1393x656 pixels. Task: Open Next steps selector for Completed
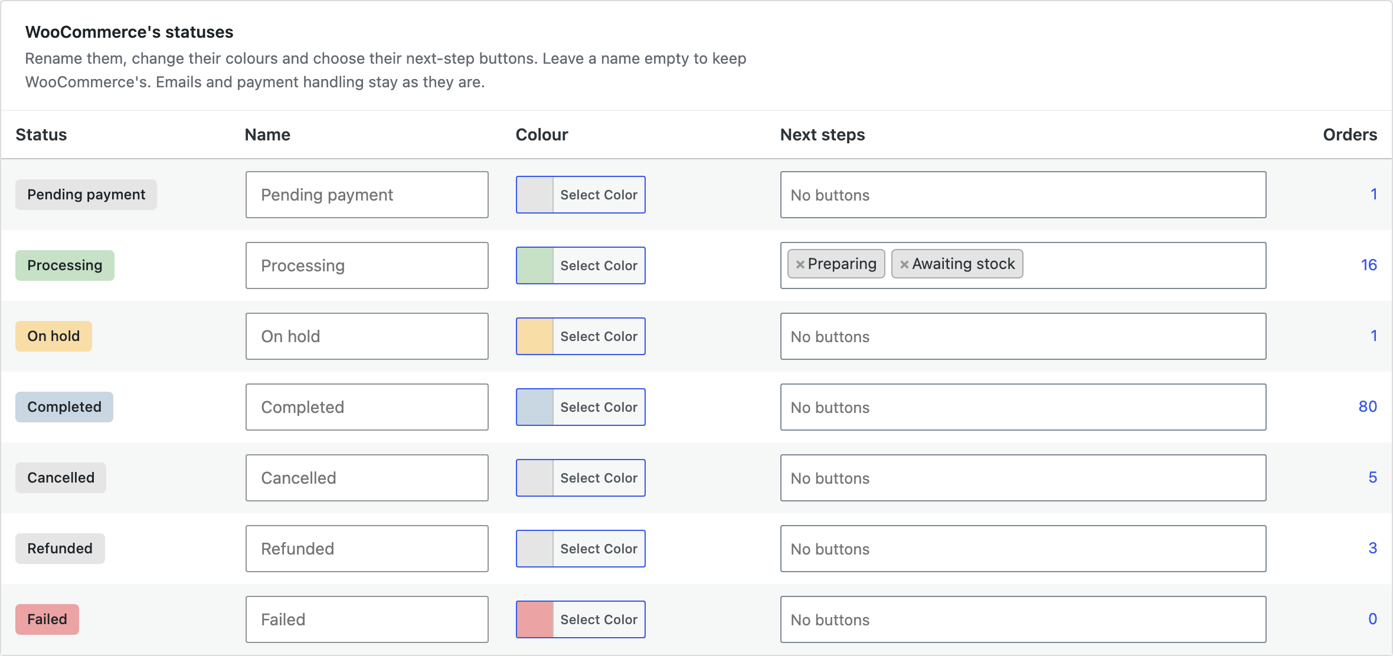pos(1023,407)
